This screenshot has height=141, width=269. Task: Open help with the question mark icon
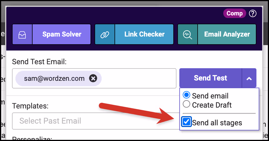(253, 13)
